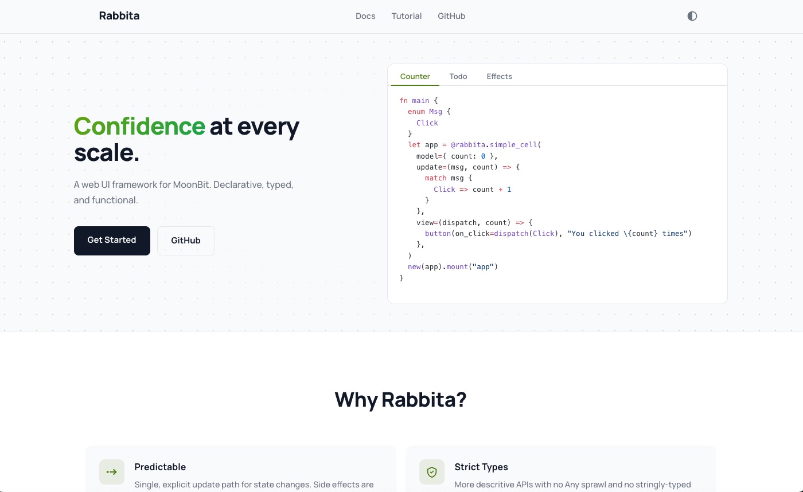Click the "model={ count: 0 }," code line
Image resolution: width=803 pixels, height=492 pixels.
(458, 156)
